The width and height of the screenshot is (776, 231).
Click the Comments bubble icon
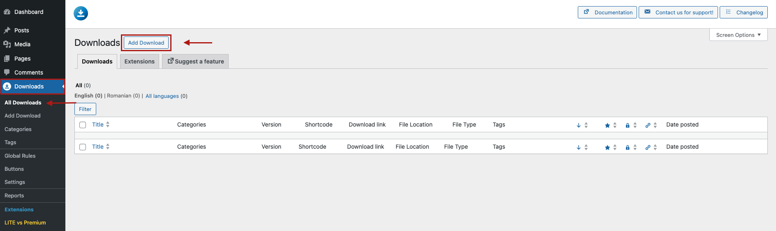(x=7, y=72)
